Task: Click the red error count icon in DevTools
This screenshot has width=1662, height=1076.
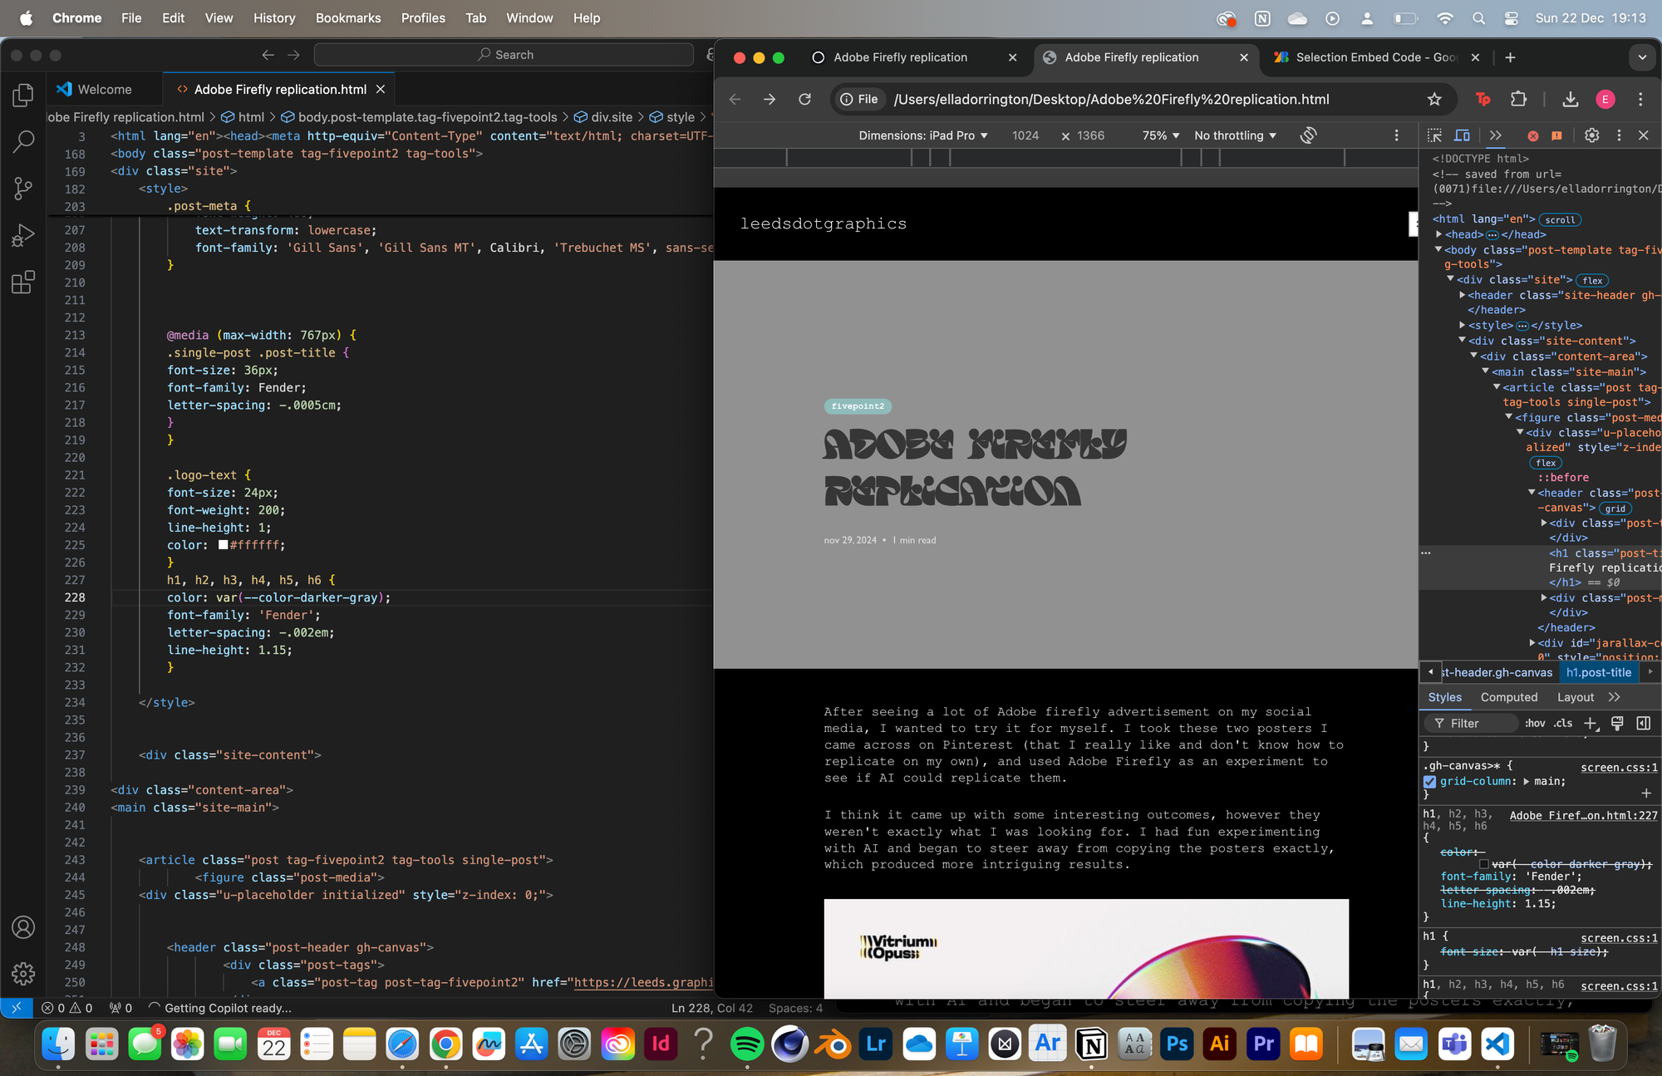Action: 1533,135
